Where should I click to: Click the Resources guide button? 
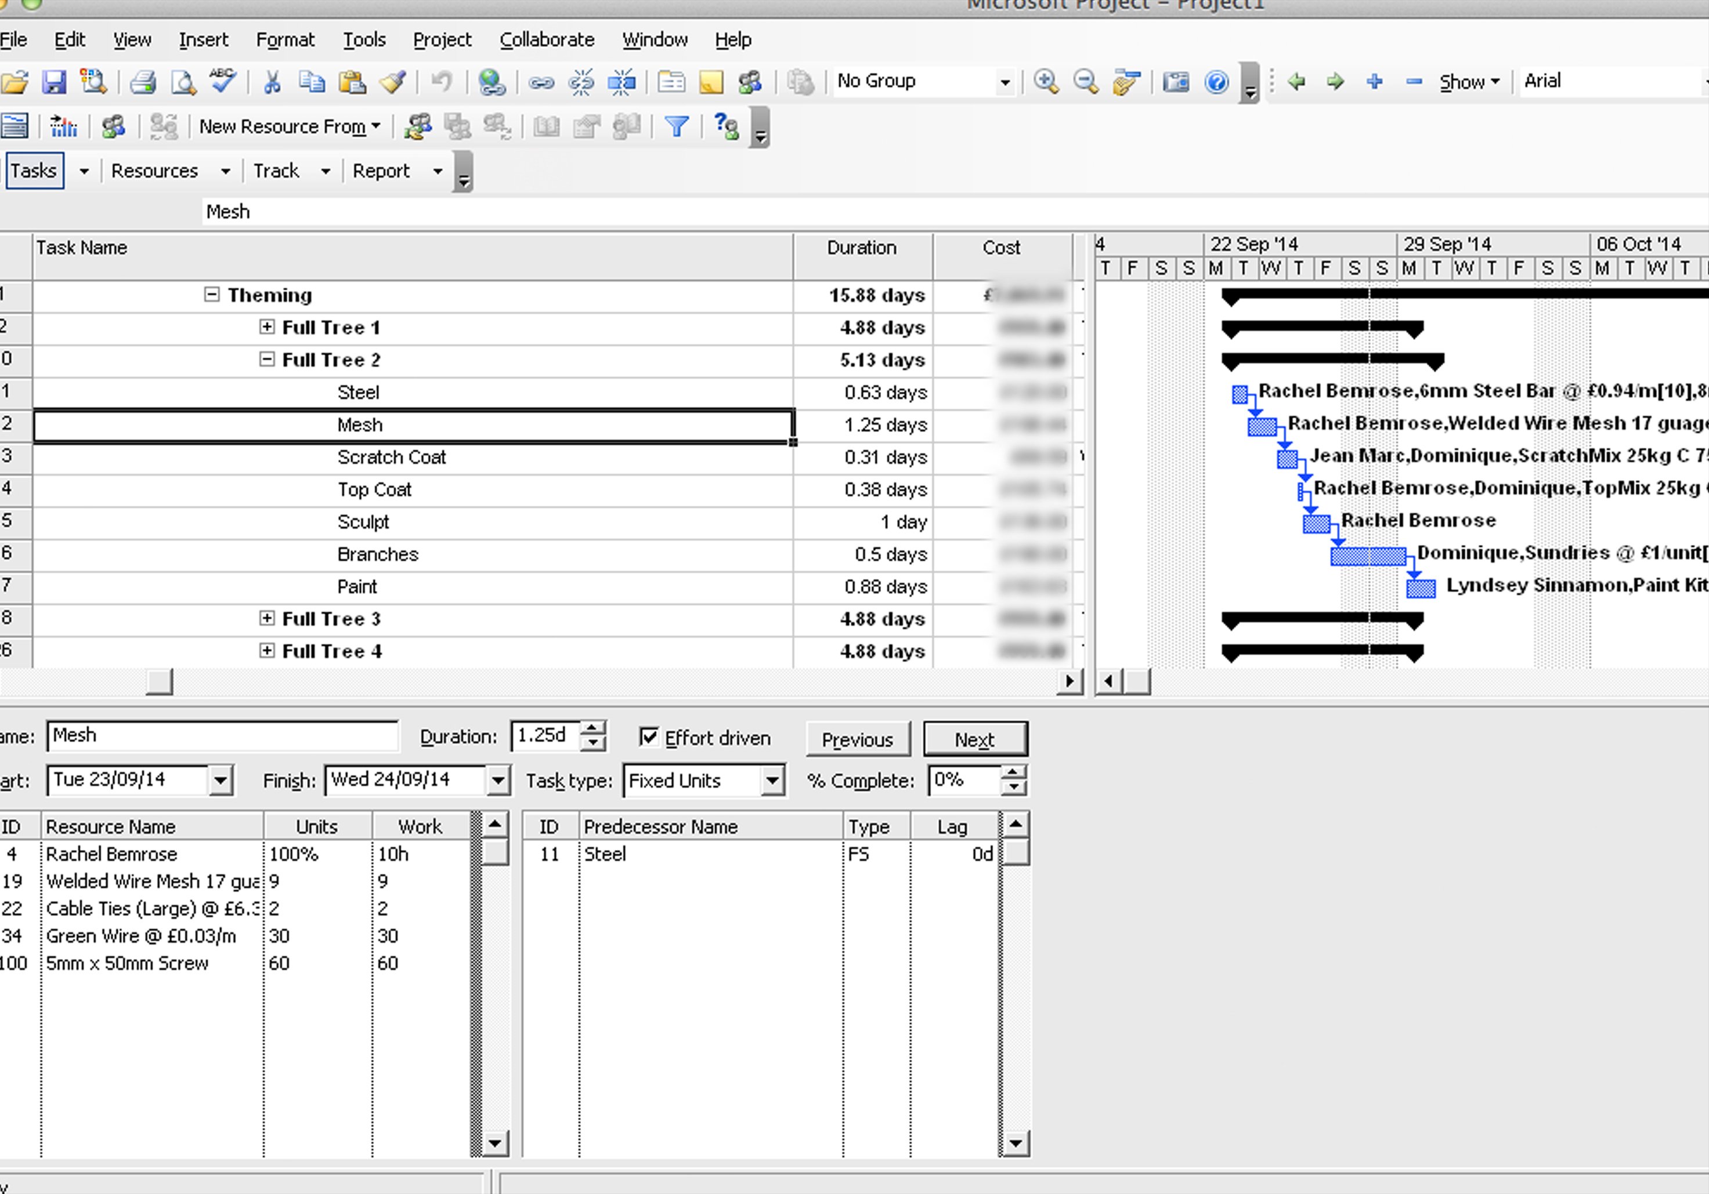tap(155, 171)
